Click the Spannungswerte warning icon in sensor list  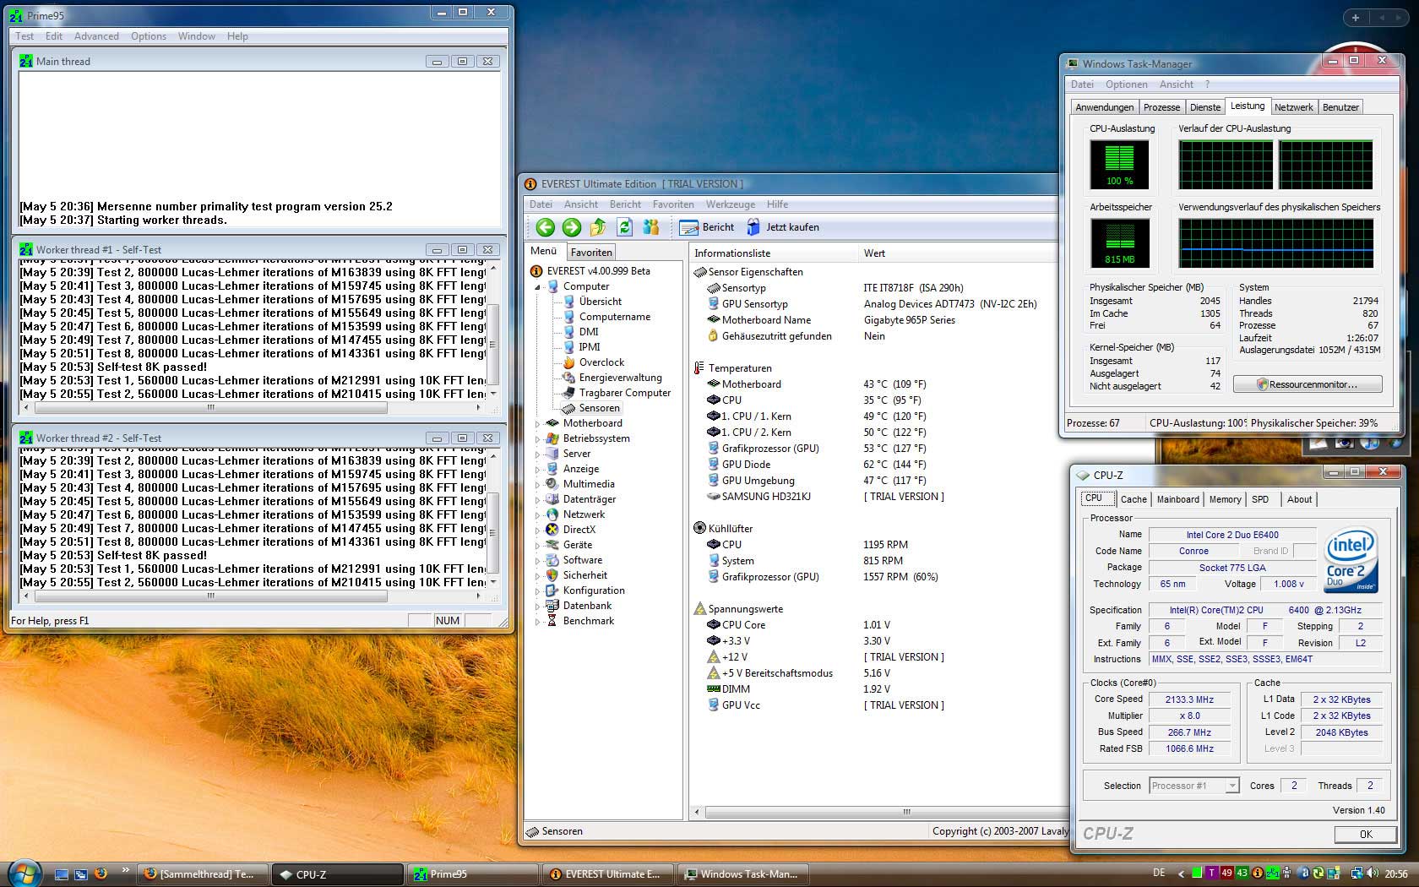tap(699, 609)
